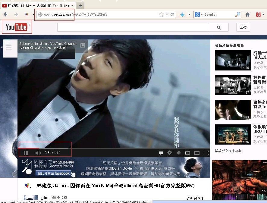Screen dimensions: 267x203
Task: Open the YouTube guide menu icon
Action: (x=8, y=47)
